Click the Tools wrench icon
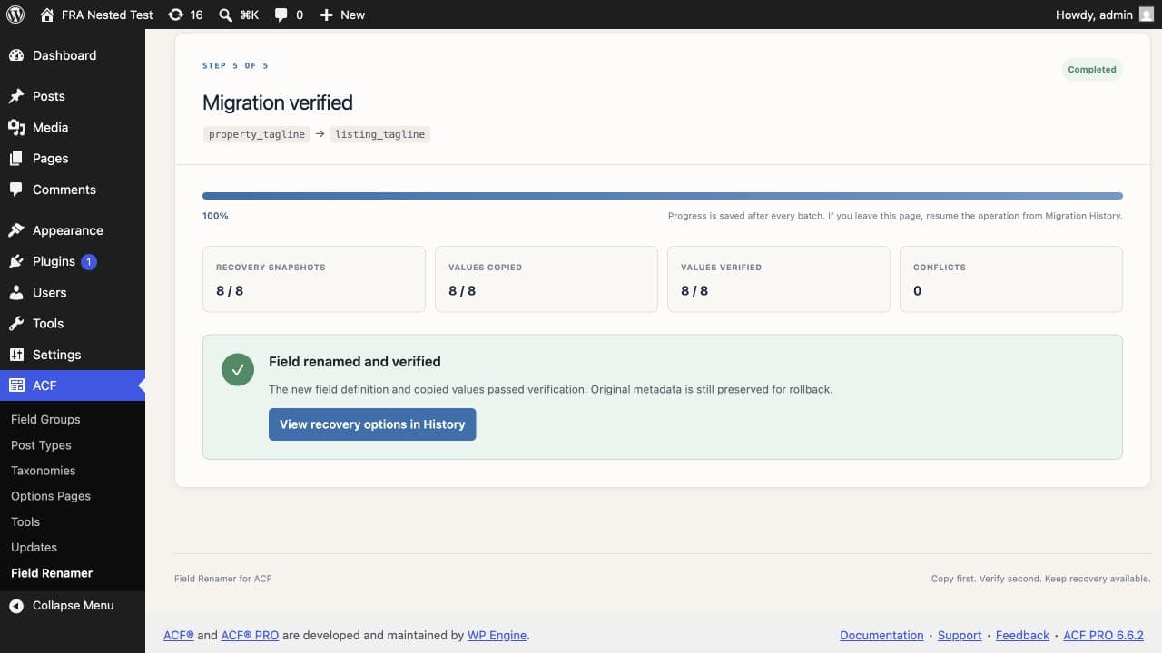Image resolution: width=1162 pixels, height=653 pixels. pos(16,323)
